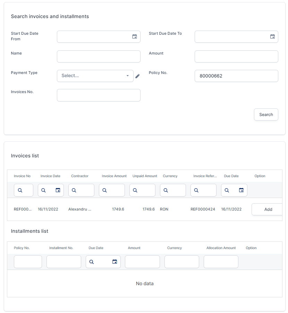Click search icon in Contractor filter
288x313 pixels.
[x=74, y=190]
